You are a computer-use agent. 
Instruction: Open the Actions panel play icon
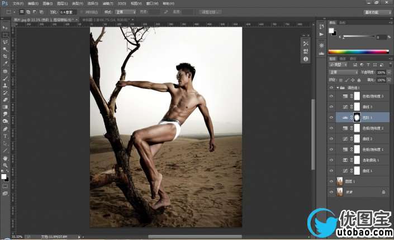[x=321, y=35]
